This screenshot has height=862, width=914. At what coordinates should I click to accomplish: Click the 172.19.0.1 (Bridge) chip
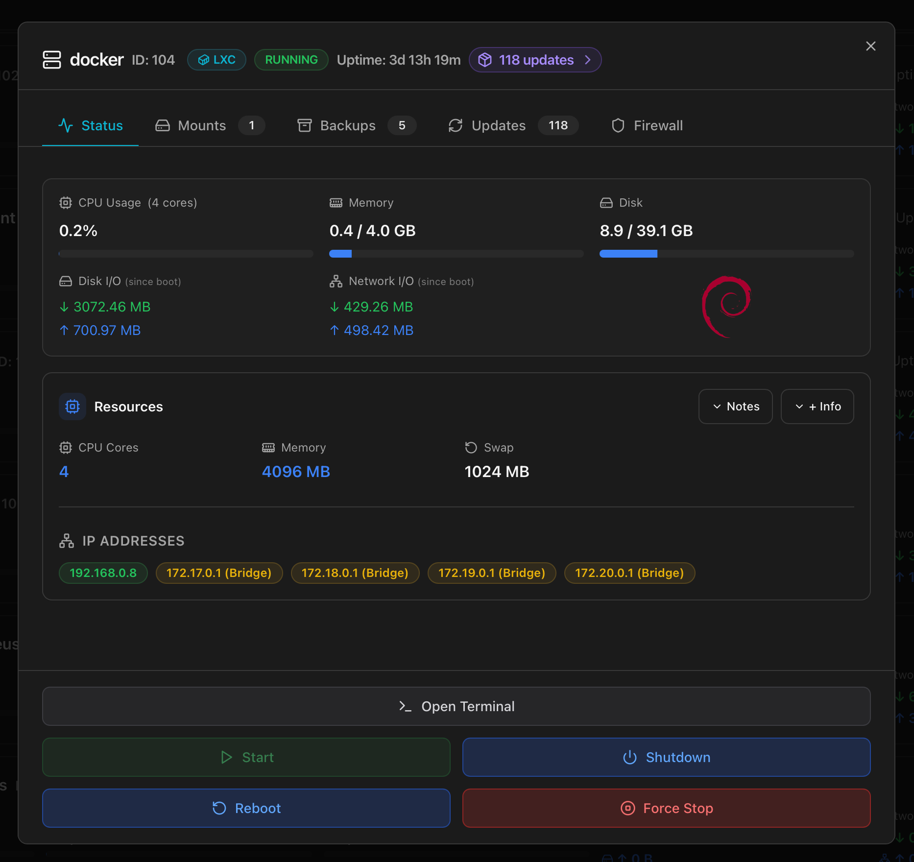coord(492,573)
